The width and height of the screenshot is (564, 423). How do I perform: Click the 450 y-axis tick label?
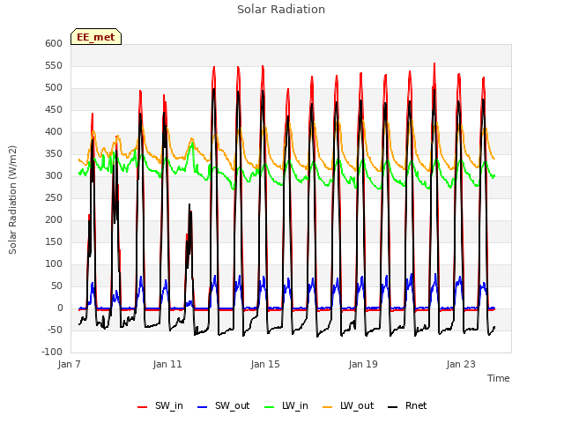point(54,109)
